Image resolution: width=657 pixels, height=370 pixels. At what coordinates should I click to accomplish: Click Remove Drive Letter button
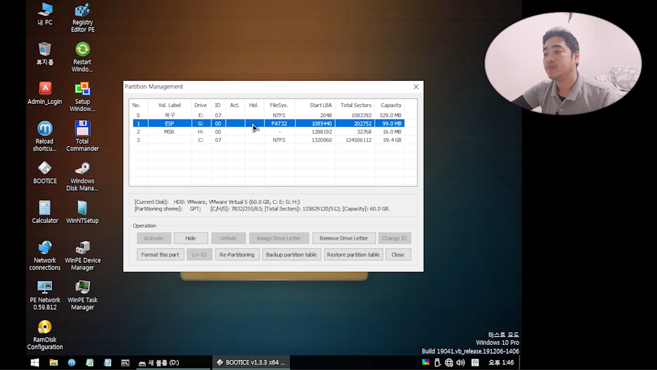pyautogui.click(x=344, y=238)
